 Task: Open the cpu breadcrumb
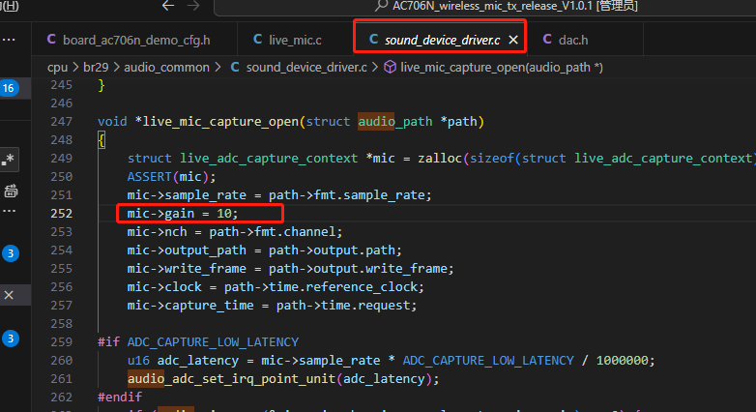pos(57,67)
